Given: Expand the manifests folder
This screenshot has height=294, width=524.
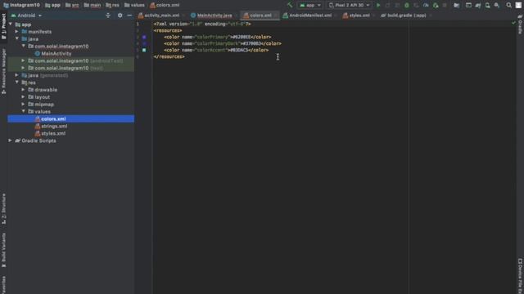Looking at the screenshot, I should [16, 32].
